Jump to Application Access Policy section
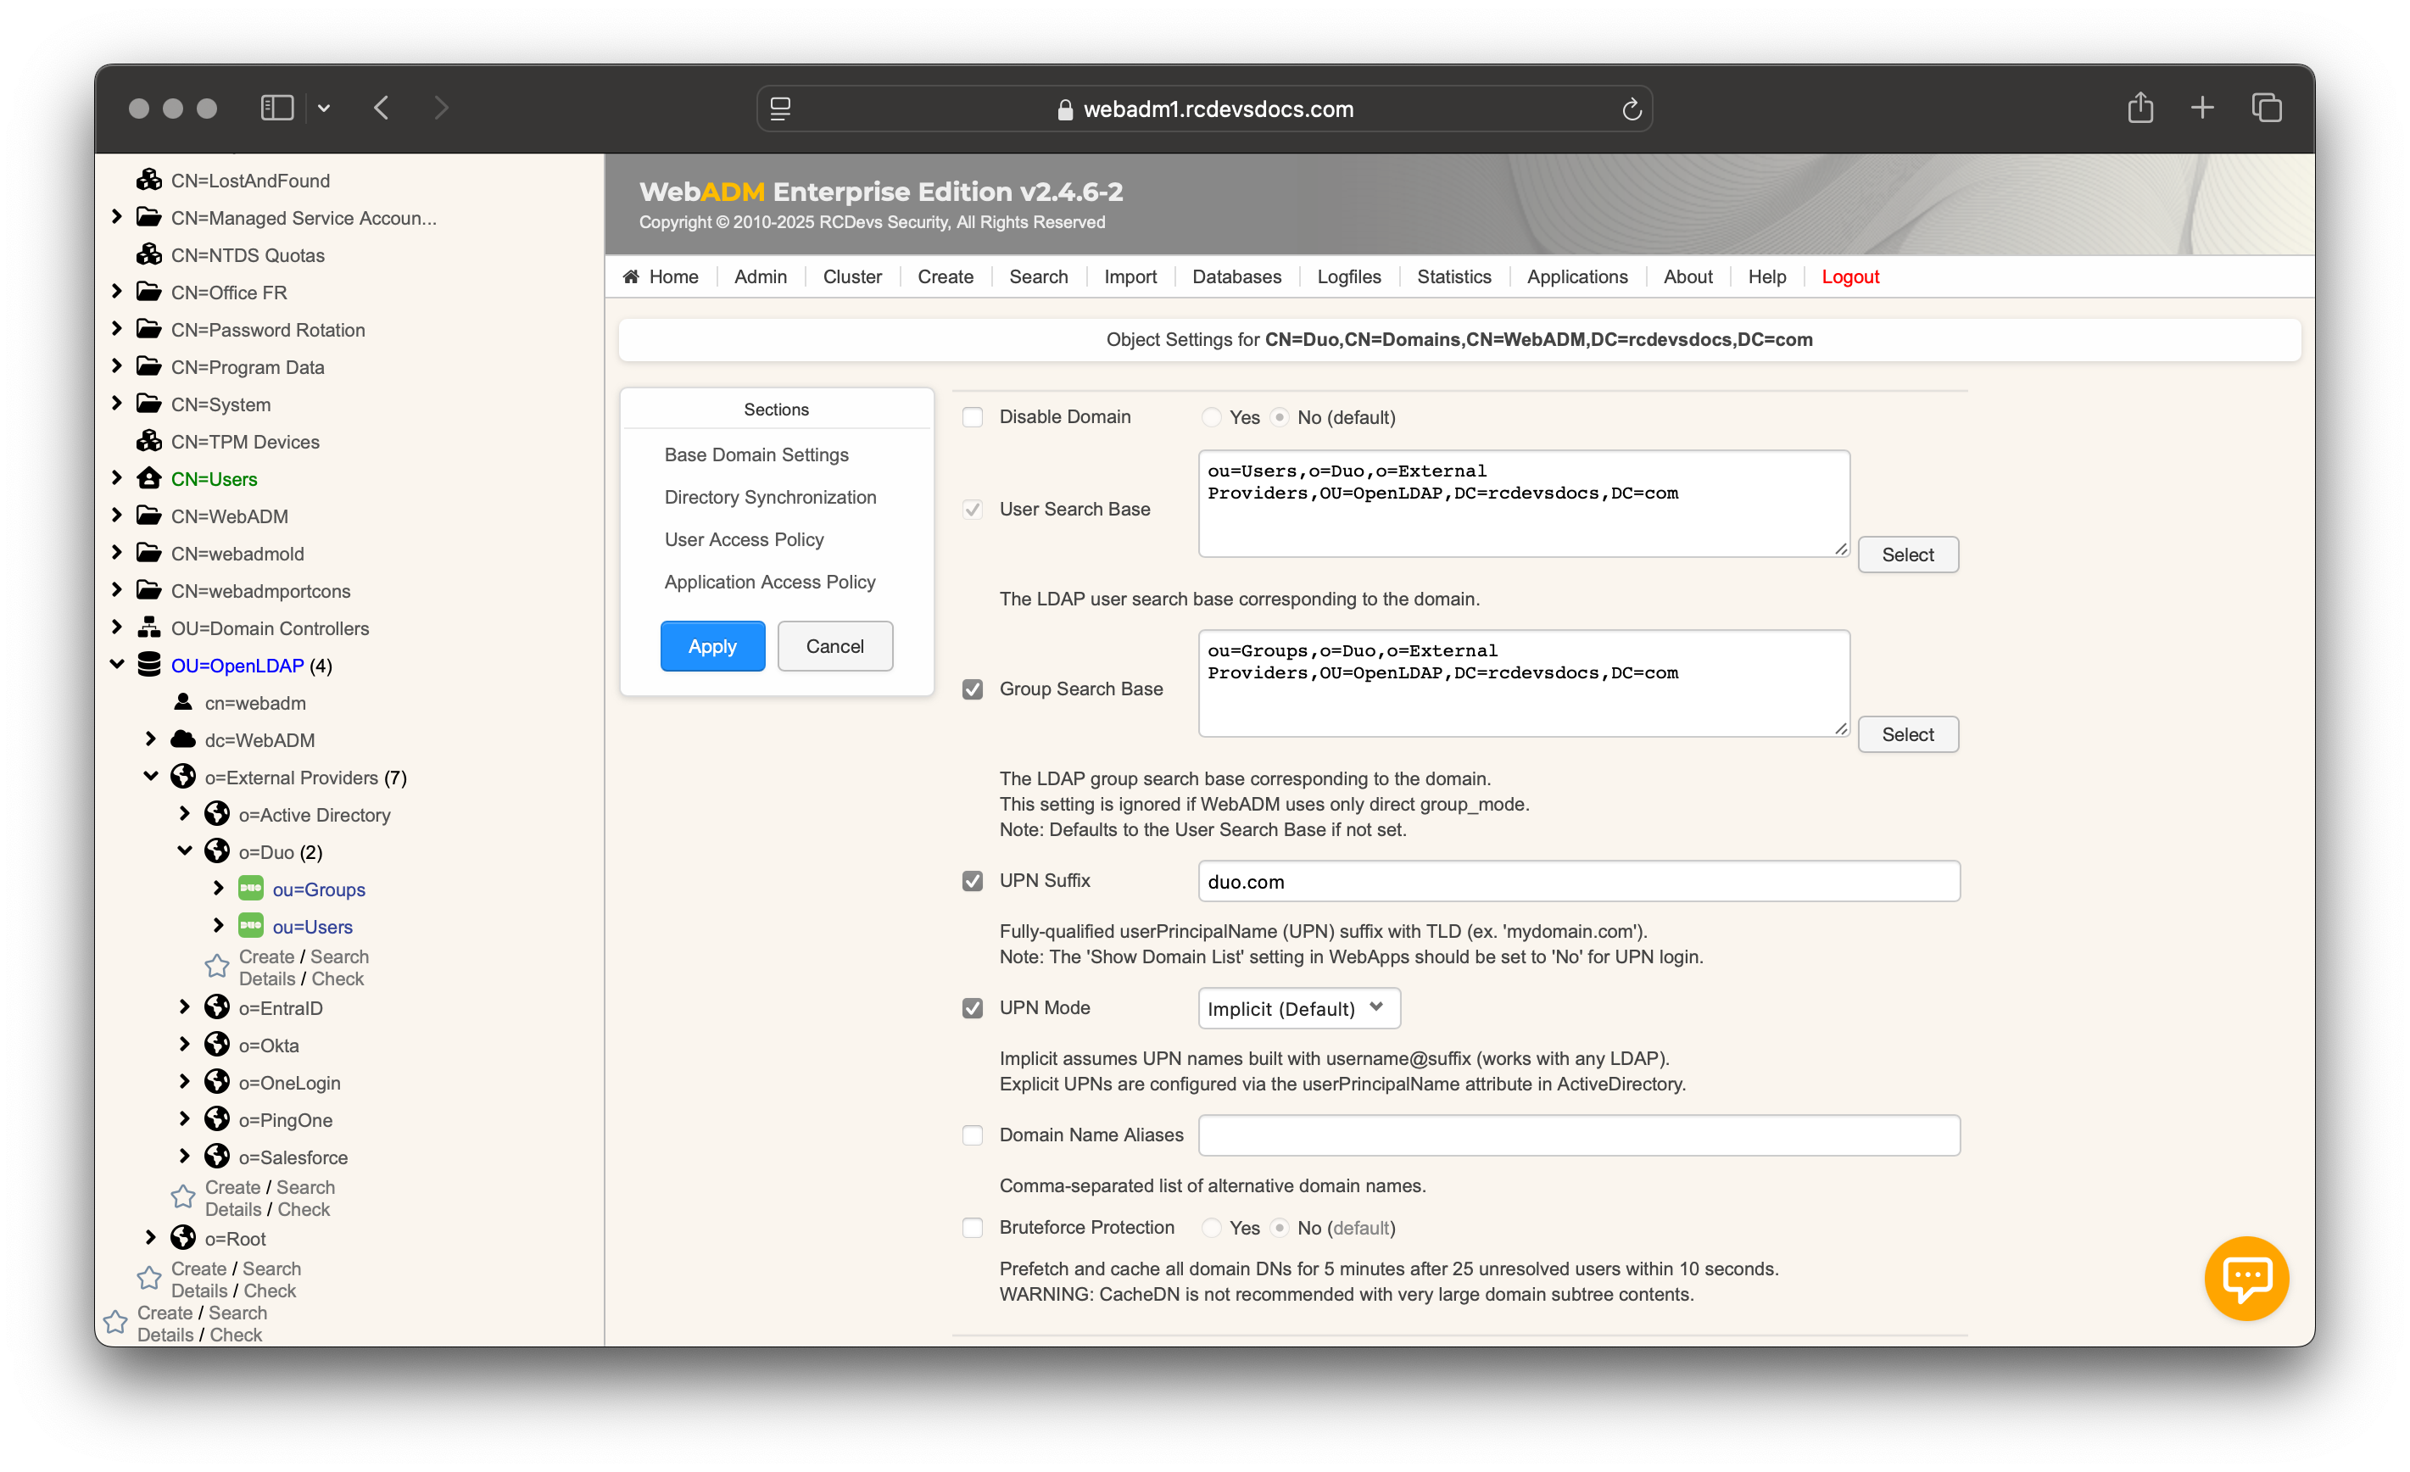Image resolution: width=2410 pixels, height=1472 pixels. point(769,581)
